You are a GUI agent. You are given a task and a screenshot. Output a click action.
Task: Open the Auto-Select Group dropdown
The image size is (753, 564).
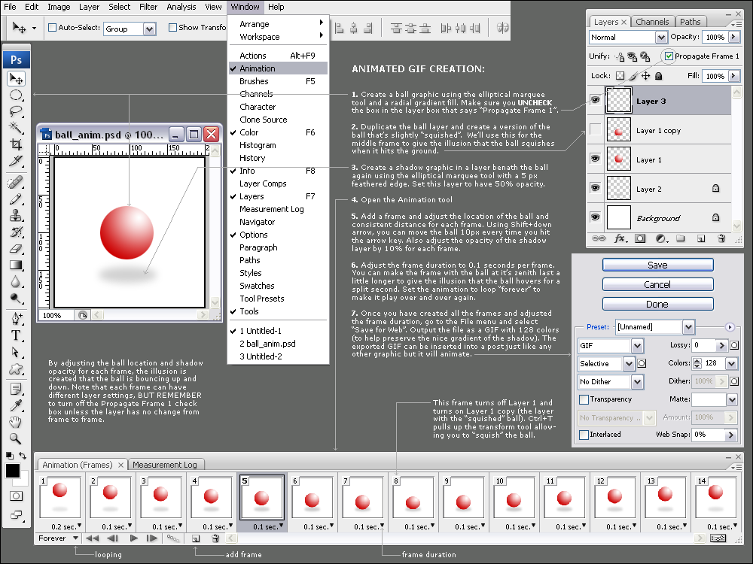coord(149,29)
